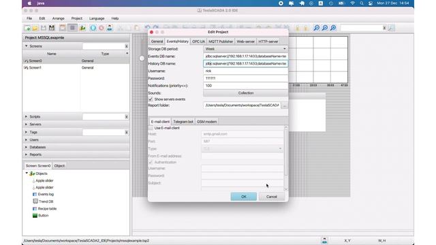Viewport: 436px width, 245px height.
Task: Open Storage DB period dropdown
Action: pyautogui.click(x=245, y=49)
